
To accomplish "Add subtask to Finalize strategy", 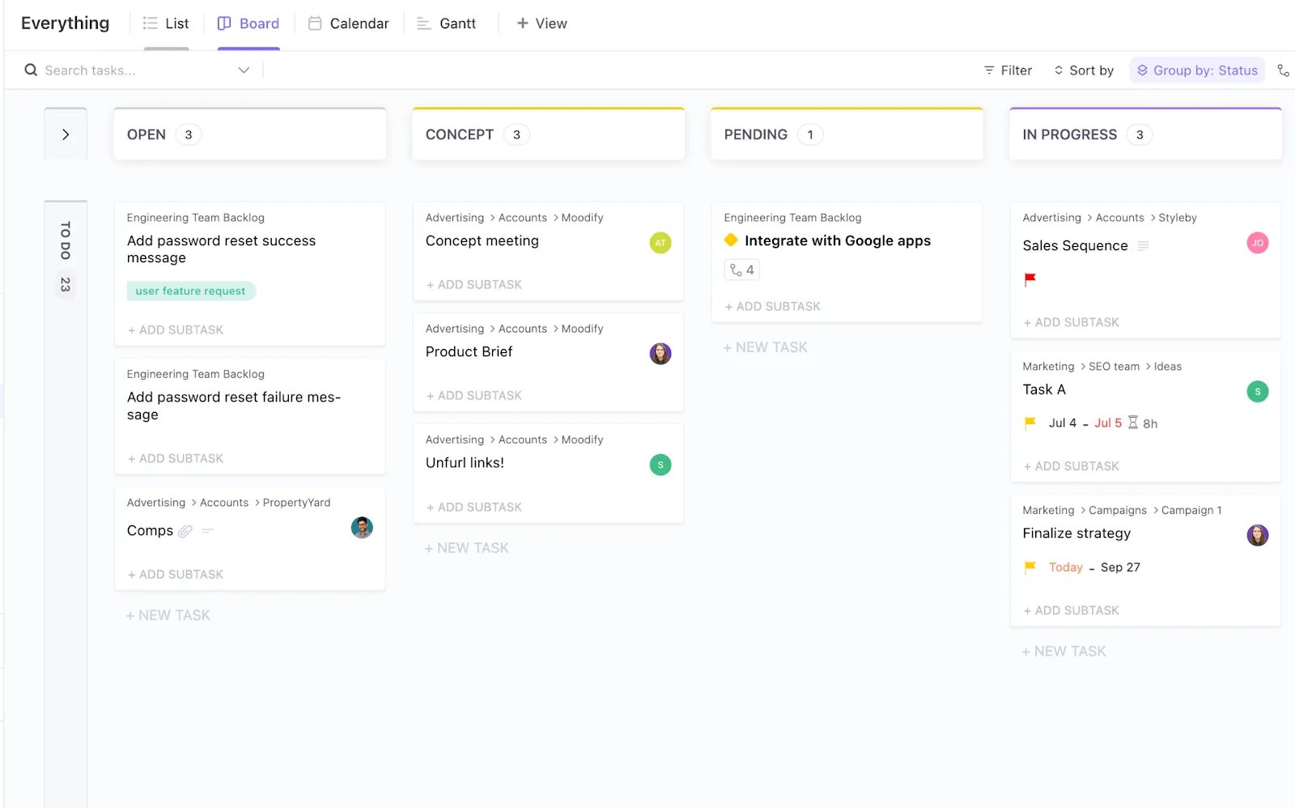I will pyautogui.click(x=1072, y=610).
